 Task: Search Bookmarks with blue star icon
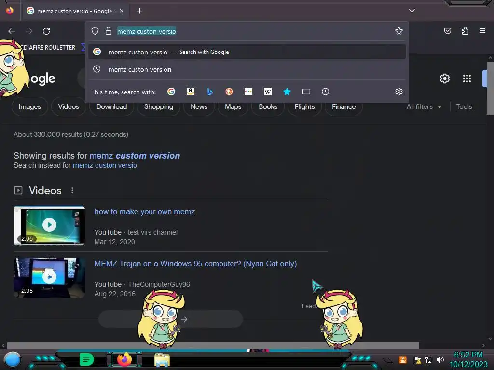(x=287, y=92)
